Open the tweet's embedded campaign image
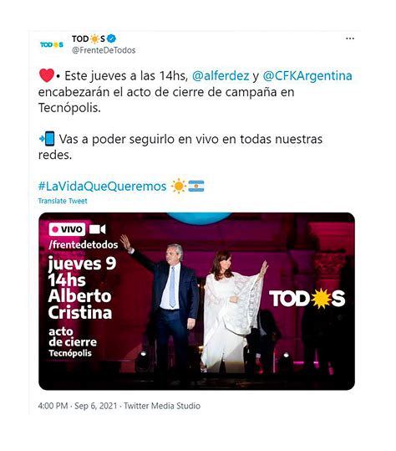Image resolution: width=396 pixels, height=451 pixels. [196, 301]
